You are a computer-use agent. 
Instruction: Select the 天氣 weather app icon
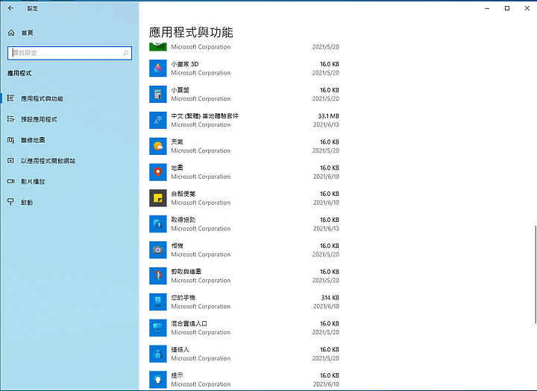tap(158, 146)
